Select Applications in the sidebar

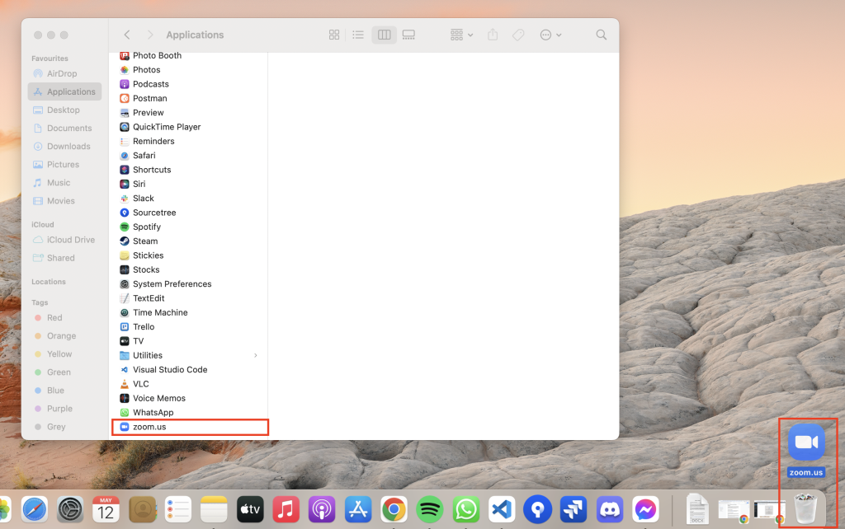[x=64, y=91]
